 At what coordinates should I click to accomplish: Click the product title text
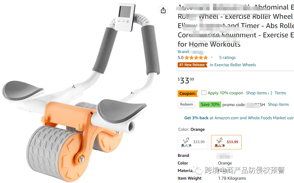point(236,26)
